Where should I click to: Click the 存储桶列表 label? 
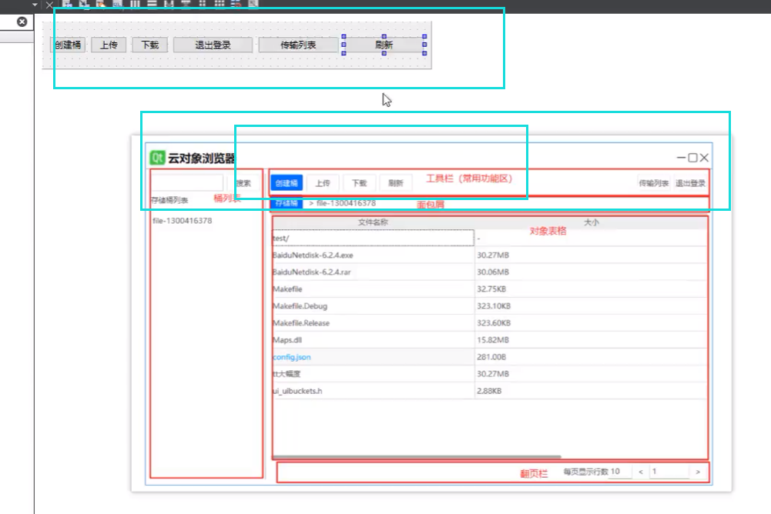point(169,200)
